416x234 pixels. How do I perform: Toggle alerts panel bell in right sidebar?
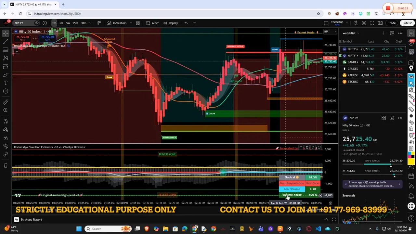point(411,43)
